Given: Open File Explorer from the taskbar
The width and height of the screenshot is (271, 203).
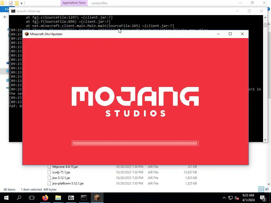Looking at the screenshot, I should (x=58, y=198).
